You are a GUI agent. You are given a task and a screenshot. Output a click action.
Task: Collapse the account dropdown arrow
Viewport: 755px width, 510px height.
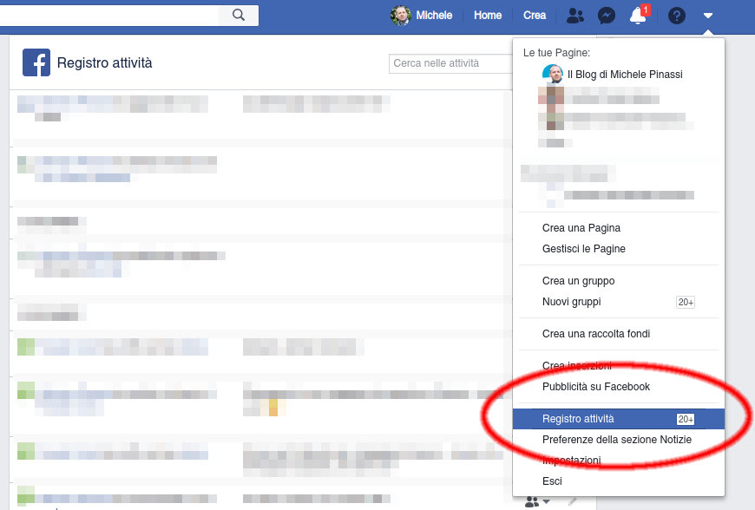pyautogui.click(x=707, y=16)
